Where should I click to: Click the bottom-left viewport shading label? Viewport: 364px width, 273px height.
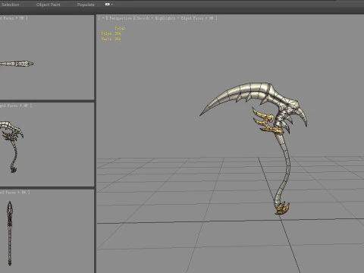[x=14, y=193]
